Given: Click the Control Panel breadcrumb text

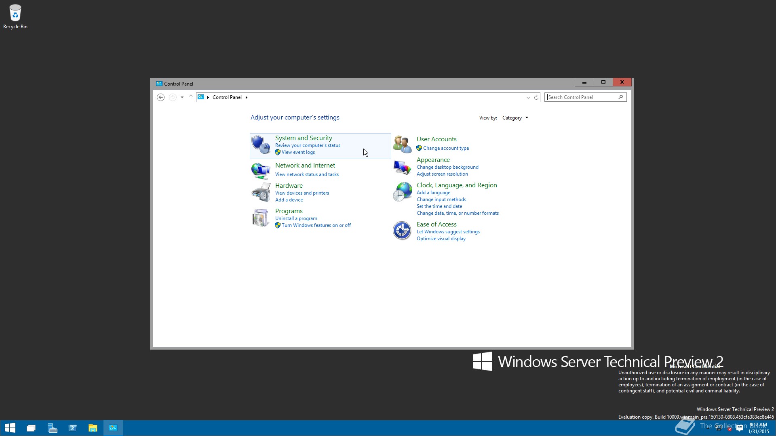Looking at the screenshot, I should [x=227, y=97].
